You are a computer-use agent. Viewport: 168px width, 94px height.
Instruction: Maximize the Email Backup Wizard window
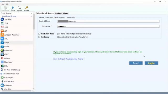tap(160, 2)
